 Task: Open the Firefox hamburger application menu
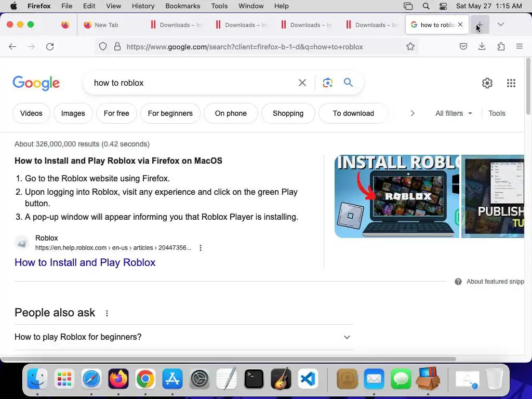point(519,46)
